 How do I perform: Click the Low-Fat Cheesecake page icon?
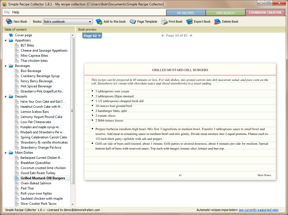(17, 122)
